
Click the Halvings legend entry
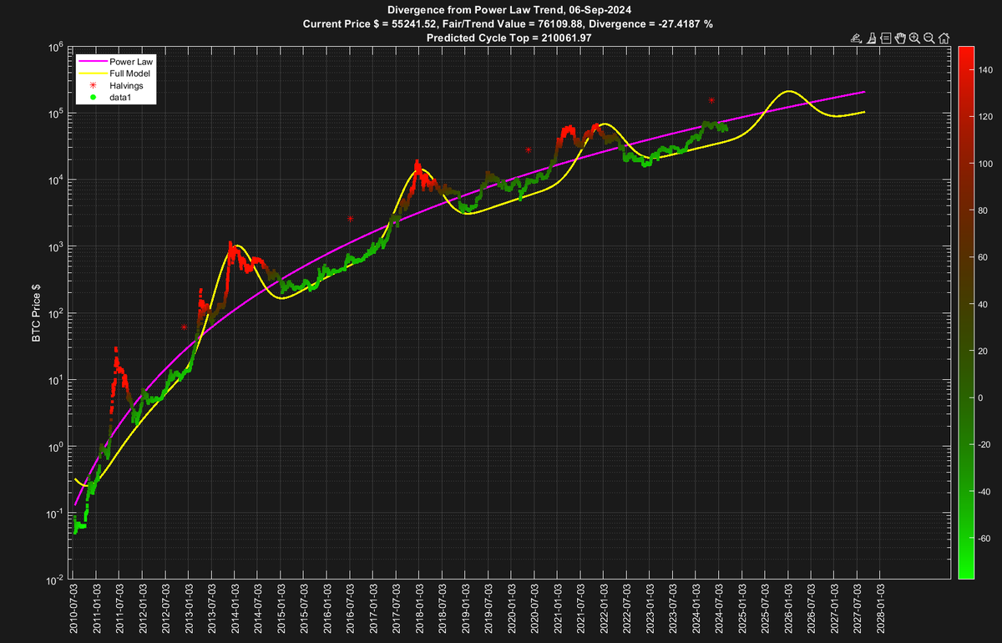tap(126, 86)
